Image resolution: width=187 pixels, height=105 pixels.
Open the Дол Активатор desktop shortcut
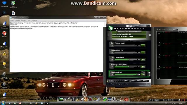point(4,25)
